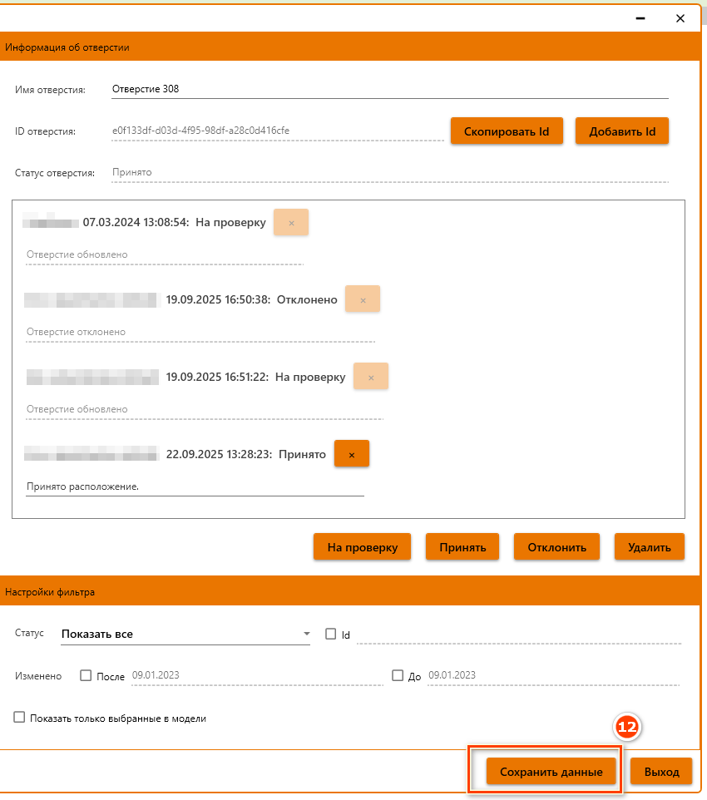
Task: Reject the hole with Отклонить button
Action: pos(556,547)
